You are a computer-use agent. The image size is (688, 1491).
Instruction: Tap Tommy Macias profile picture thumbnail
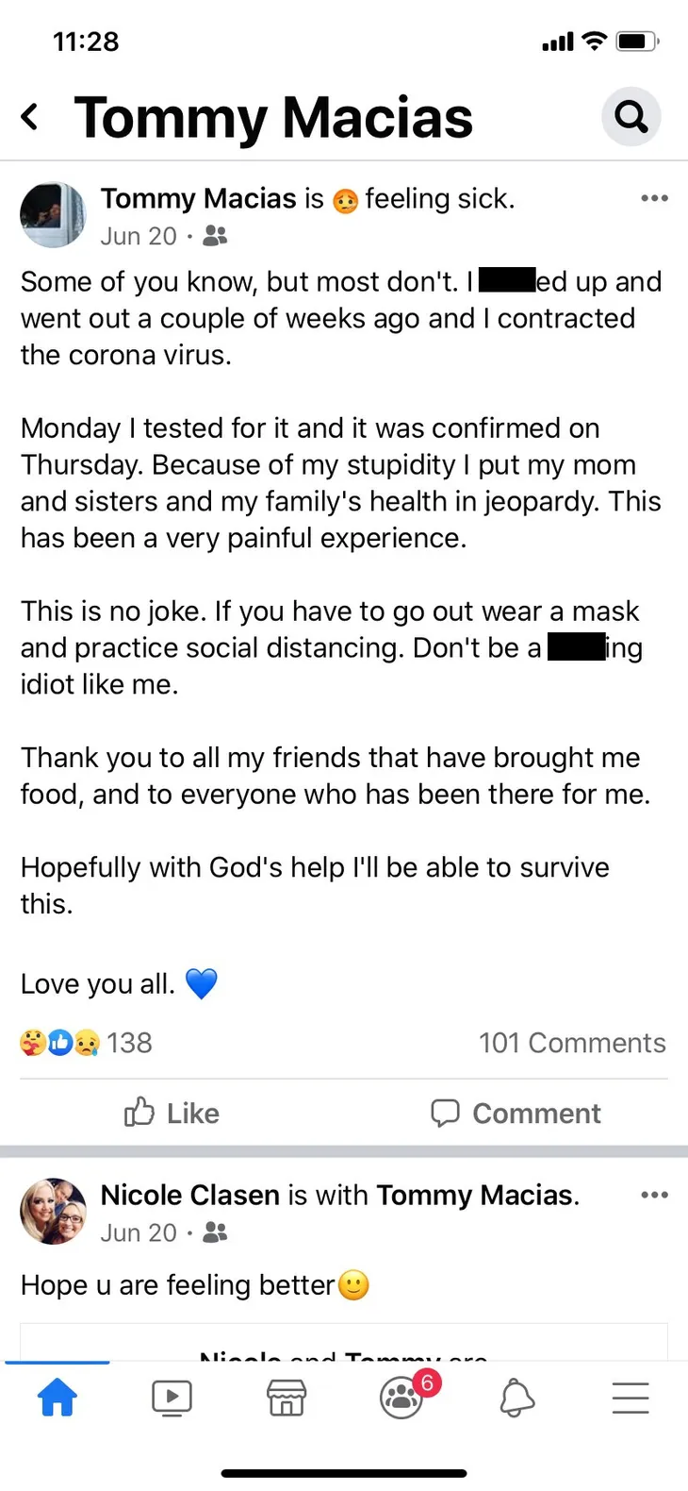[53, 215]
